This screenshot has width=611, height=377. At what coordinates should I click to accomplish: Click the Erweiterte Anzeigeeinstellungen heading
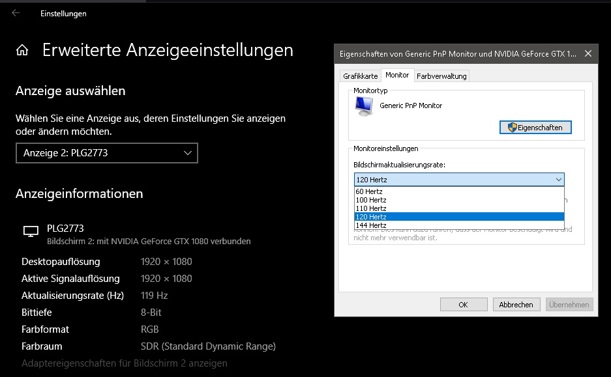168,50
